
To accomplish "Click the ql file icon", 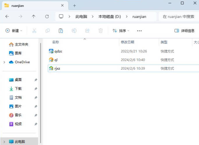I will pos(51,60).
